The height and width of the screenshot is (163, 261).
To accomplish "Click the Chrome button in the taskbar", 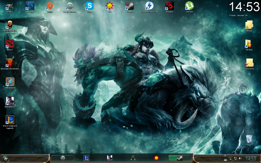I will tap(63, 158).
